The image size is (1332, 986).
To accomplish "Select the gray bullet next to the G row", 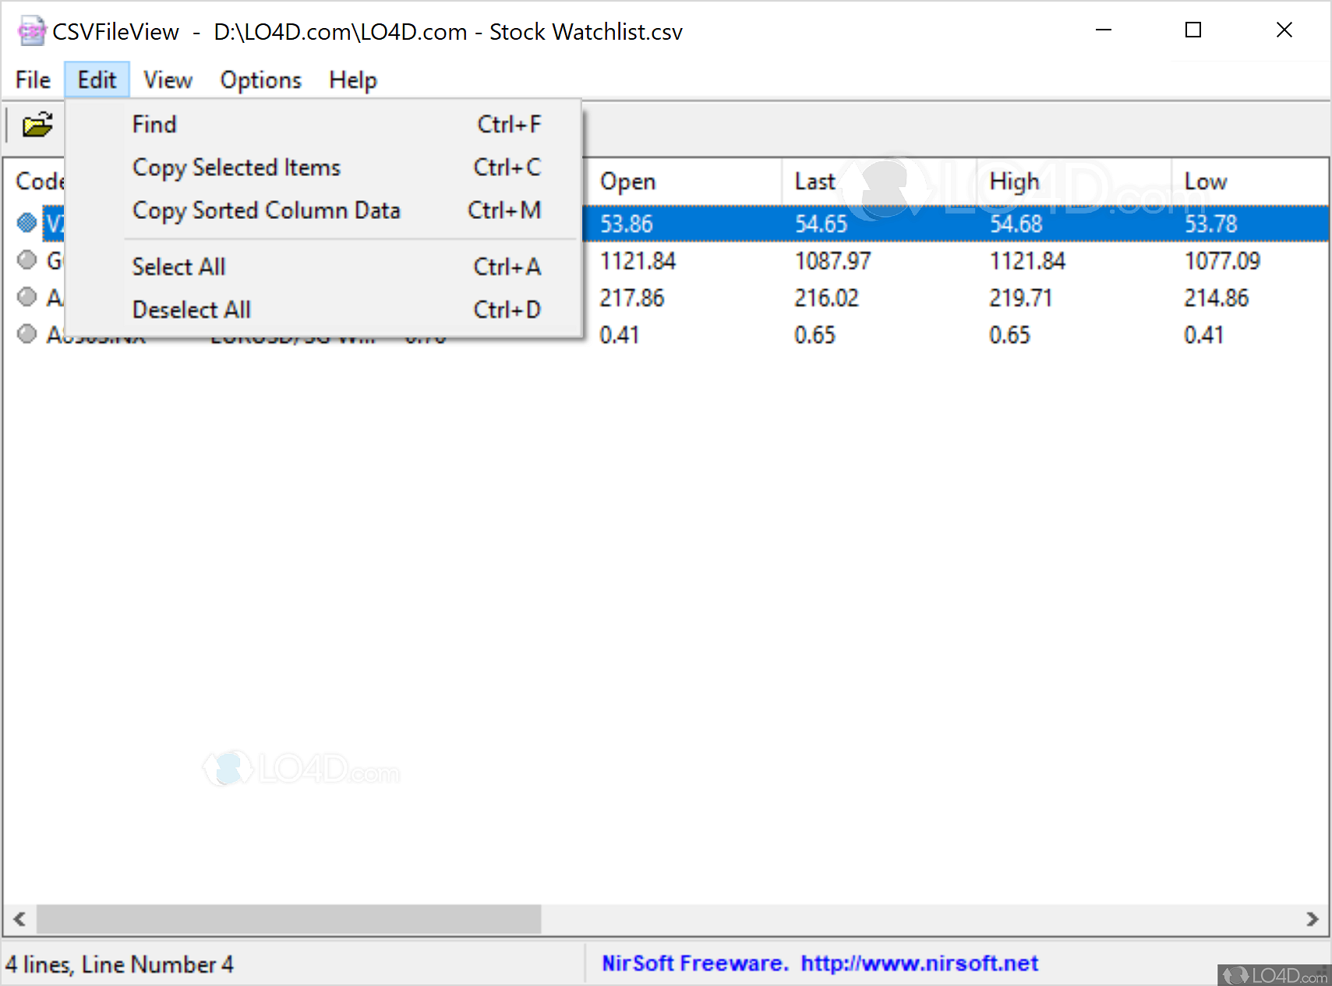I will 26,260.
